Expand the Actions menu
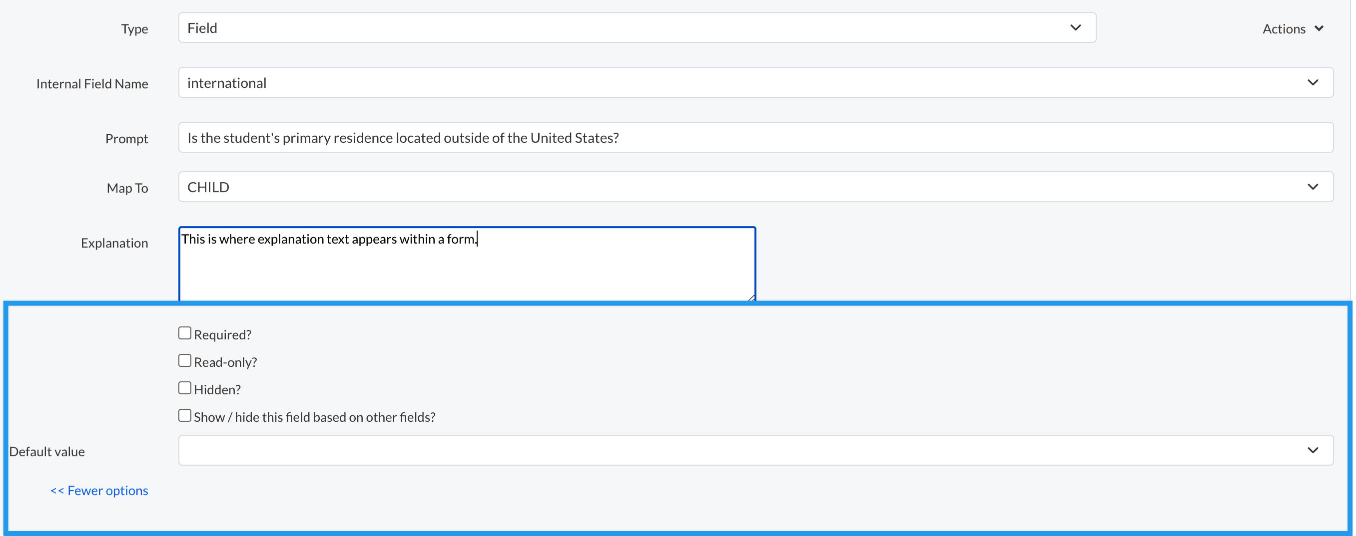This screenshot has width=1356, height=536. [1285, 29]
